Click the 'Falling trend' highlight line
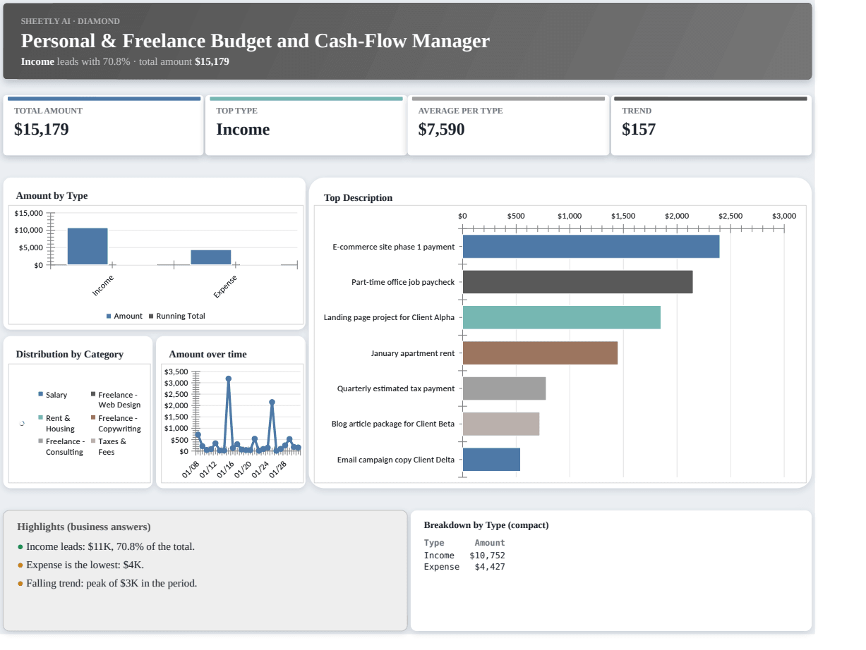Screen dimensions: 866x650 point(112,583)
